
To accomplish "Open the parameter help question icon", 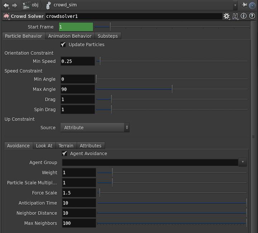I will [x=252, y=16].
